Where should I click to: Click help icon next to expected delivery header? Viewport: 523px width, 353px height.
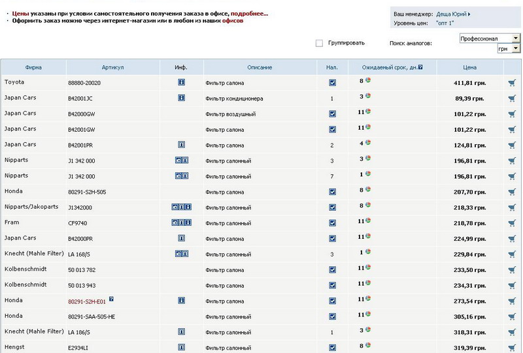(420, 67)
